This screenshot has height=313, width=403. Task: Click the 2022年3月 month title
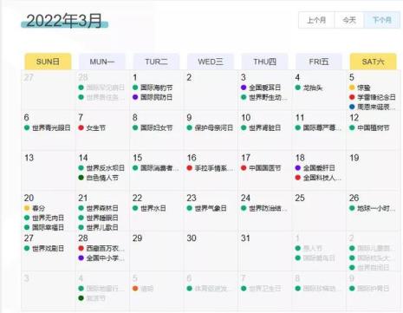64,21
